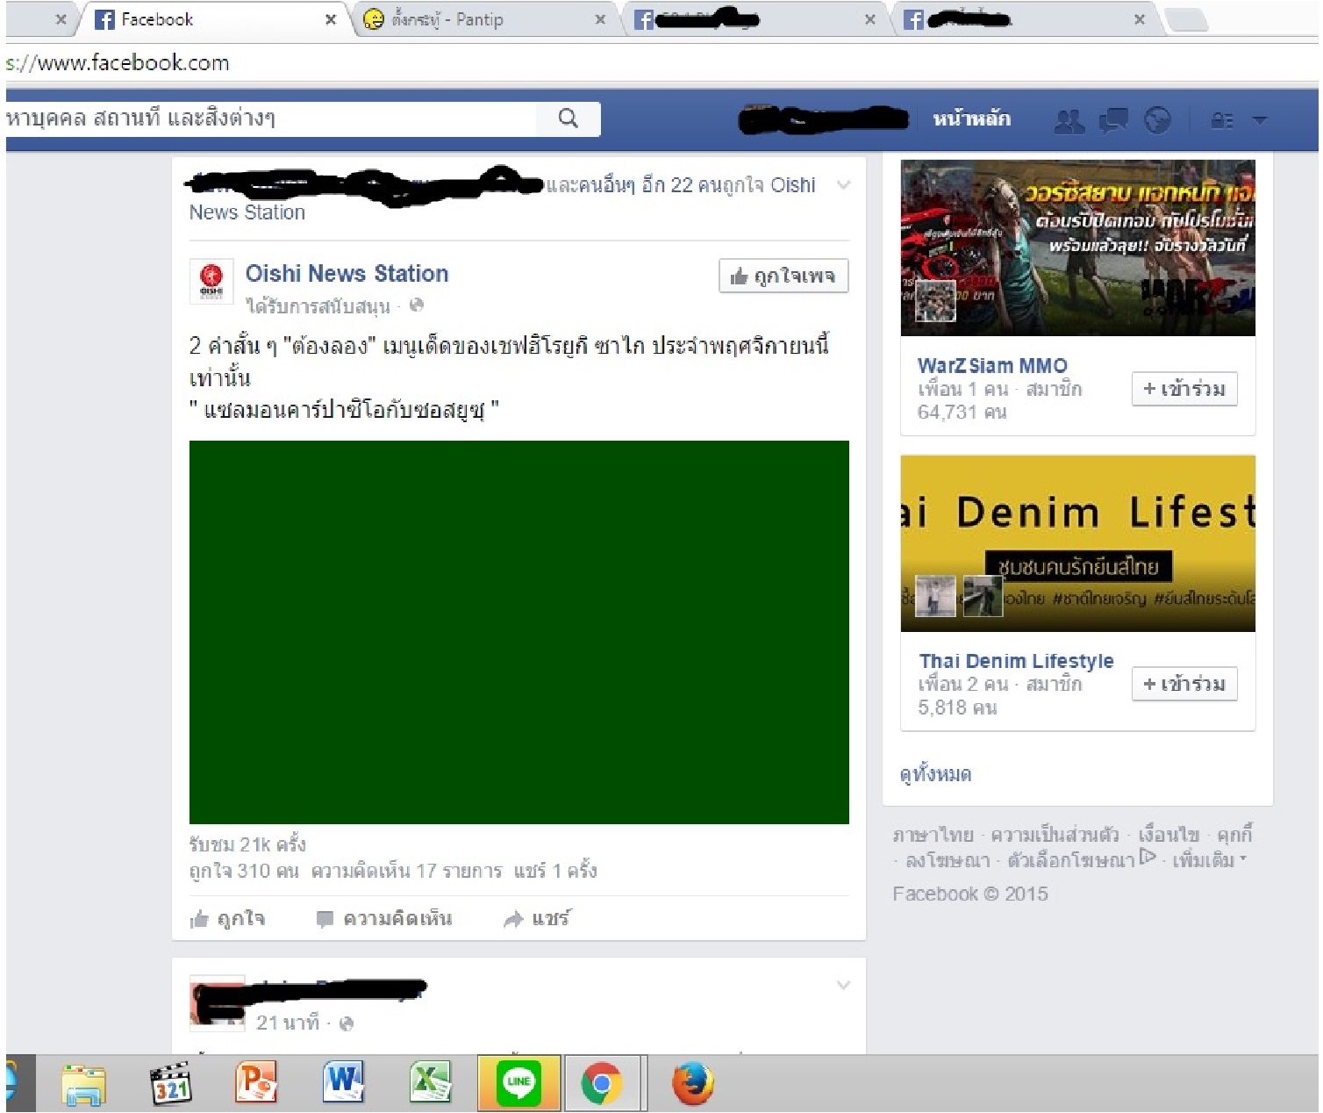Click public globe icon under Oishi sponsored label
Image resolution: width=1323 pixels, height=1113 pixels.
click(x=417, y=305)
